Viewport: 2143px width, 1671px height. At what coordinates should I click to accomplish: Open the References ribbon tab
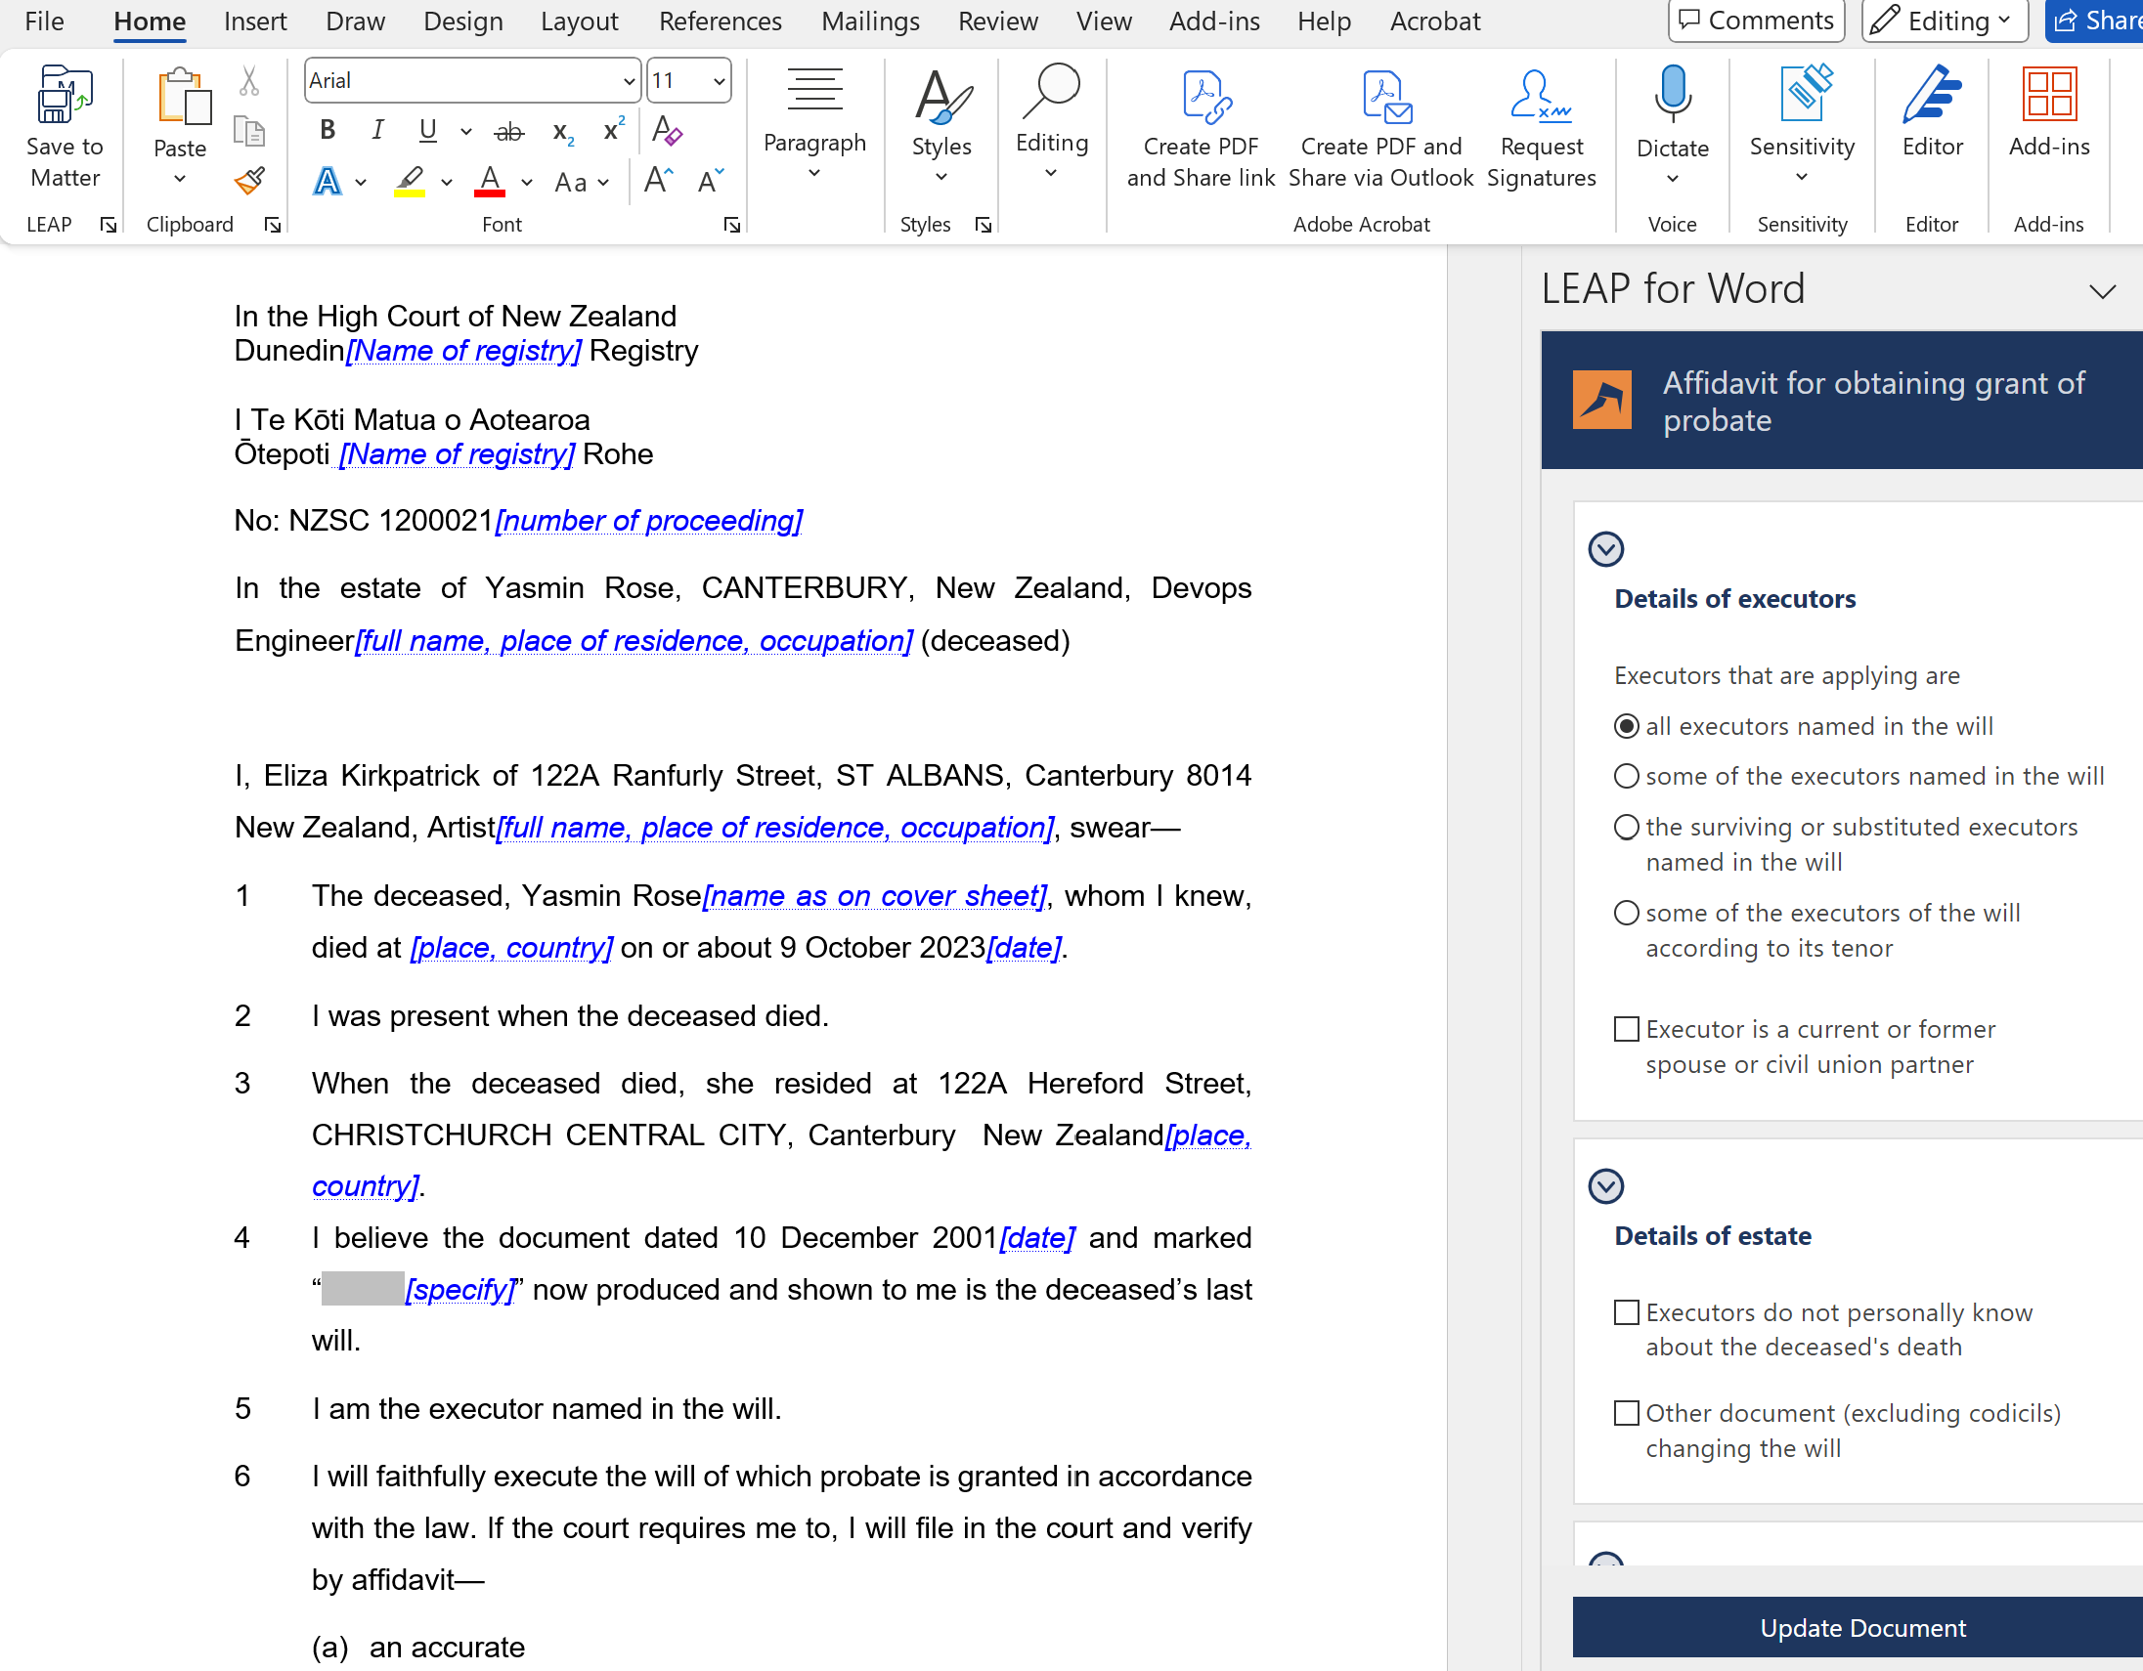click(x=721, y=21)
